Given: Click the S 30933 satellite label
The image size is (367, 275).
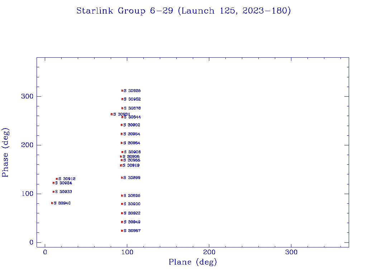Looking at the screenshot, I should [x=64, y=192].
